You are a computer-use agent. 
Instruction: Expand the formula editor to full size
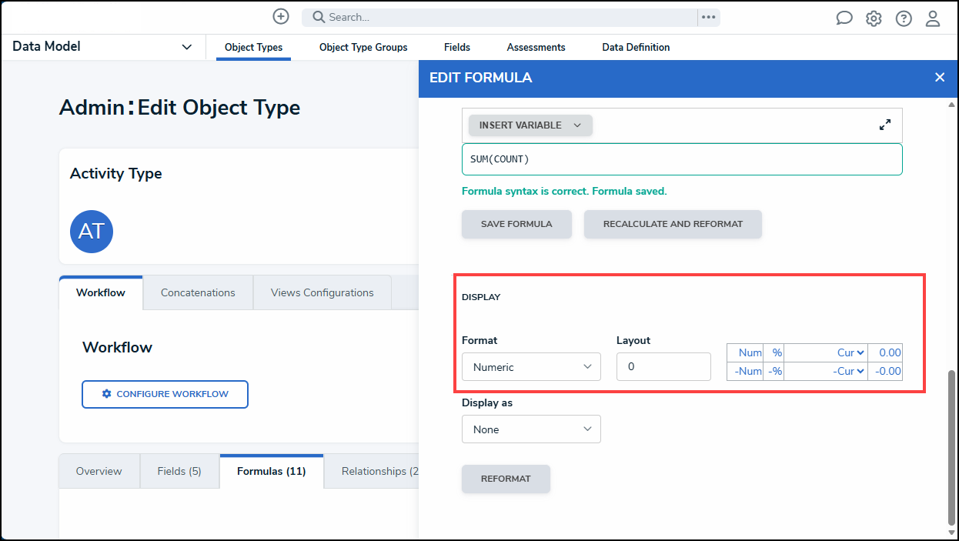[x=885, y=125]
